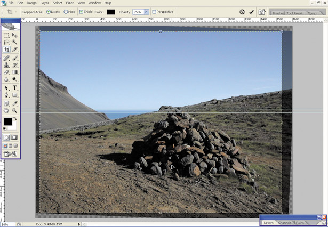The width and height of the screenshot is (328, 227).
Task: Commit the crop with the checkmark
Action: pyautogui.click(x=251, y=12)
